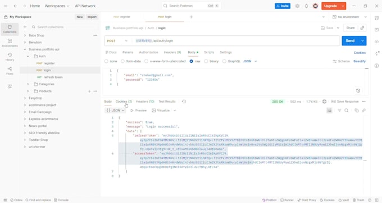Open the code snippet panel icon
This screenshot has width=382, height=203.
[x=376, y=42]
